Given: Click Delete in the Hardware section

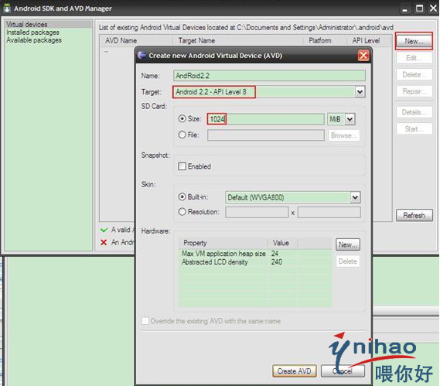Looking at the screenshot, I should pos(348,261).
